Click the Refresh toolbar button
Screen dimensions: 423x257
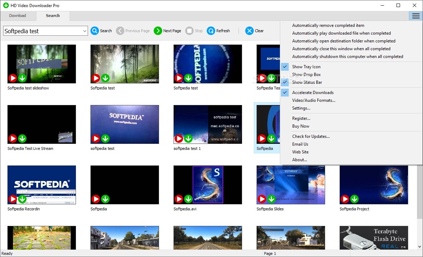(x=218, y=31)
